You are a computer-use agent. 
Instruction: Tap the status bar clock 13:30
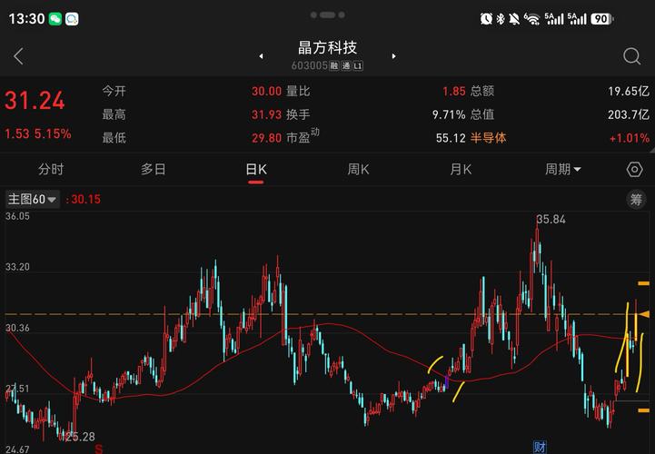(26, 19)
